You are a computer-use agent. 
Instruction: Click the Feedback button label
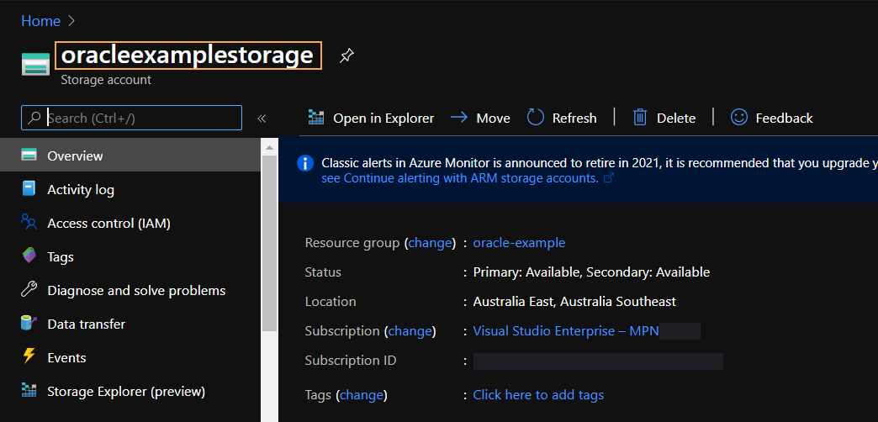(x=785, y=118)
